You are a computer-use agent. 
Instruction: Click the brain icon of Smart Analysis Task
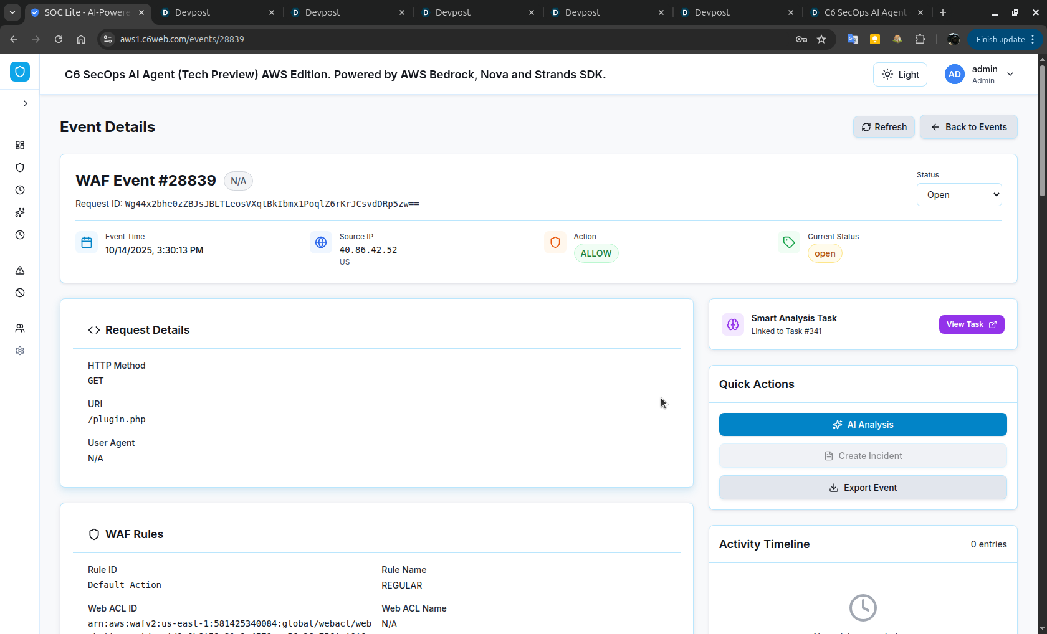pos(733,324)
